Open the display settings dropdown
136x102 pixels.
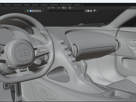pos(91,11)
